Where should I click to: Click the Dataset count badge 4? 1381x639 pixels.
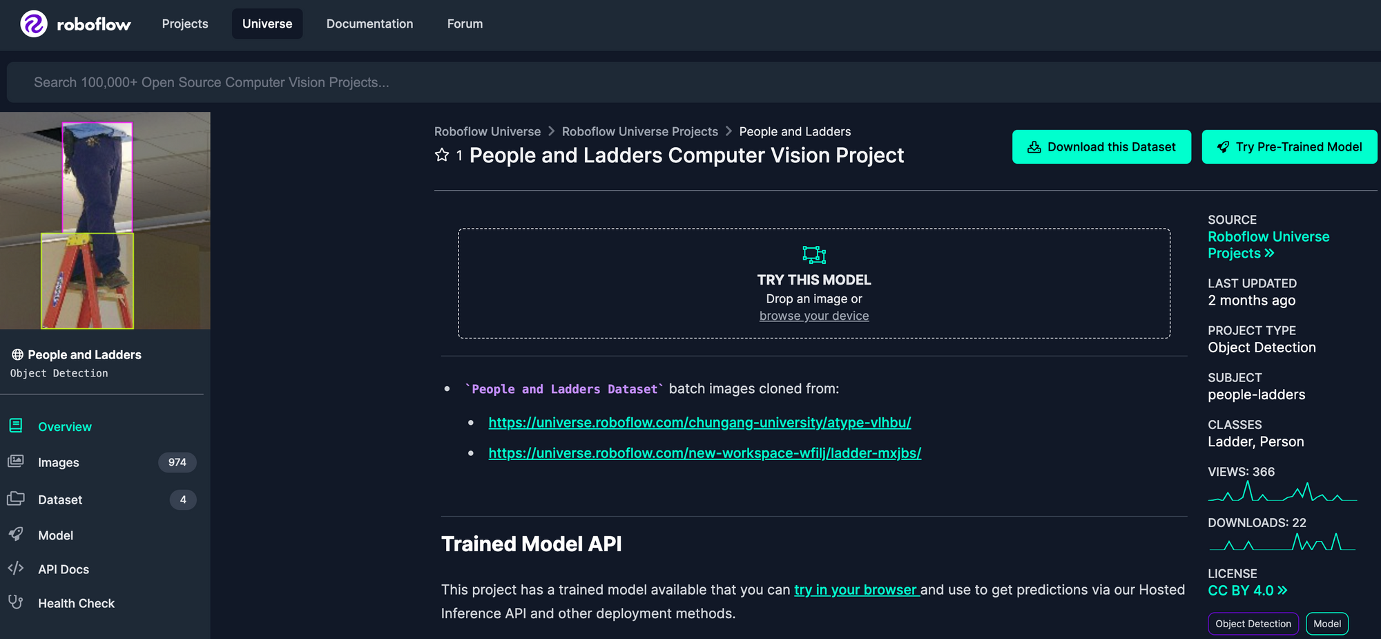(183, 499)
